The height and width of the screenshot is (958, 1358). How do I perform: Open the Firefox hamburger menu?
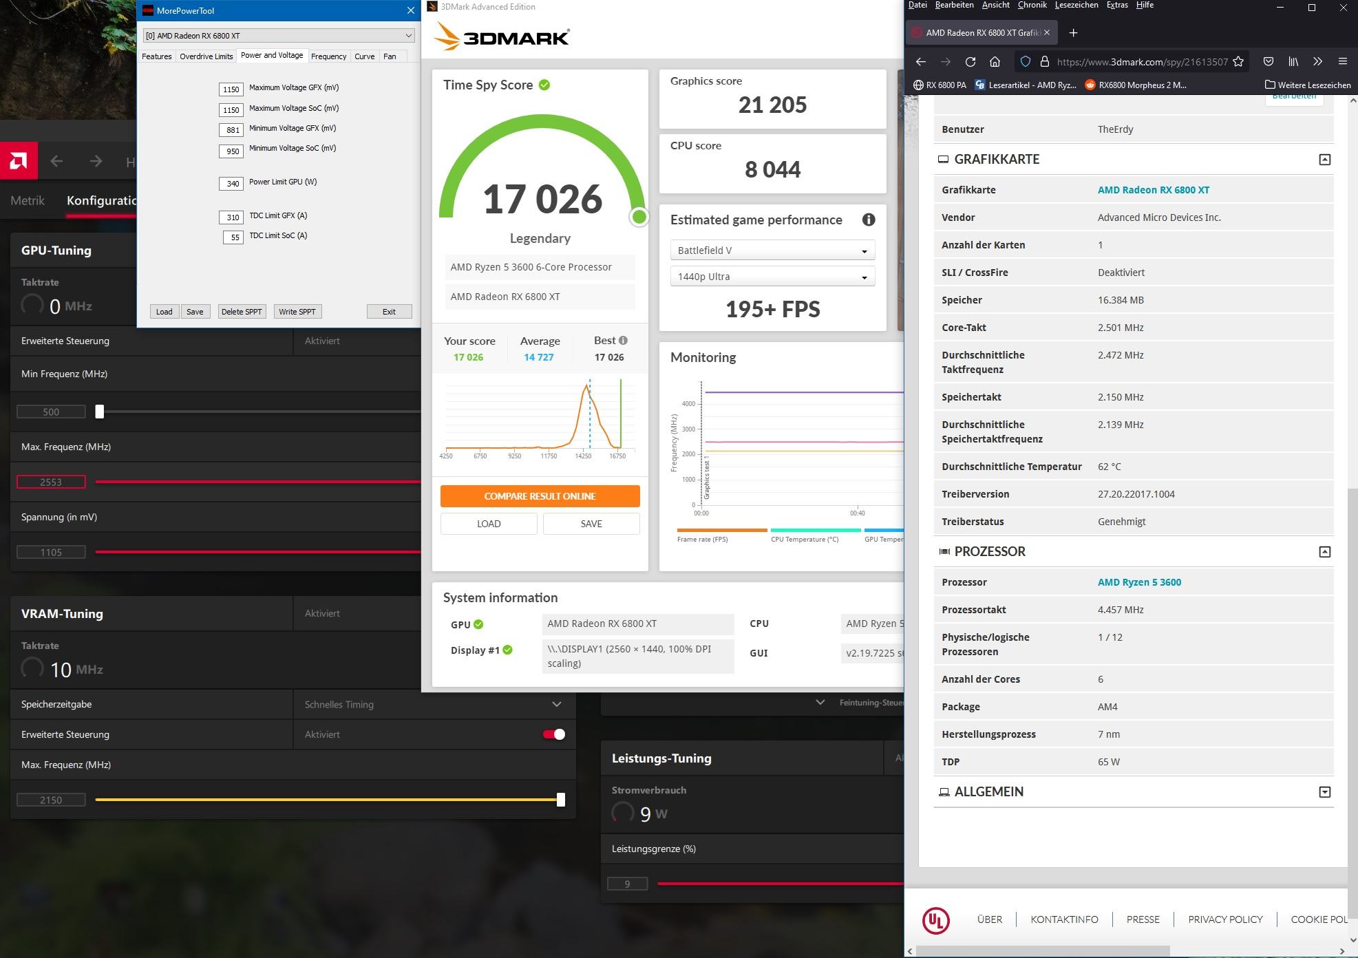point(1342,62)
